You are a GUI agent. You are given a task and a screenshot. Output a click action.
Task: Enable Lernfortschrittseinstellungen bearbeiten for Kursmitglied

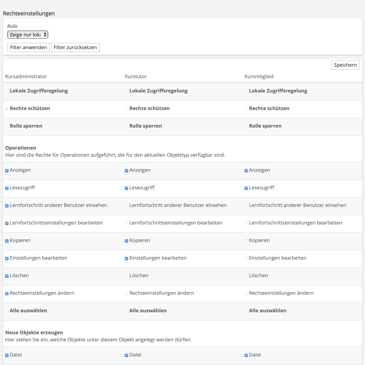pyautogui.click(x=246, y=223)
